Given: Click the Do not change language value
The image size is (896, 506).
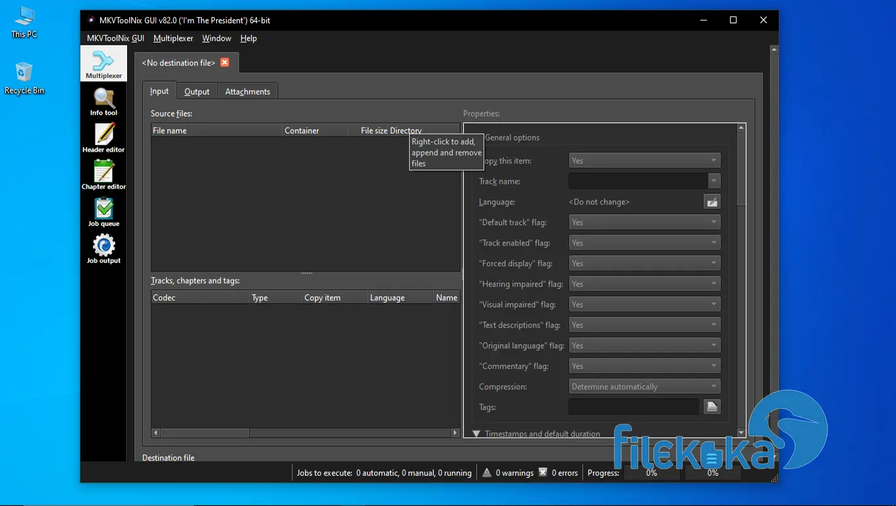Looking at the screenshot, I should (x=599, y=202).
